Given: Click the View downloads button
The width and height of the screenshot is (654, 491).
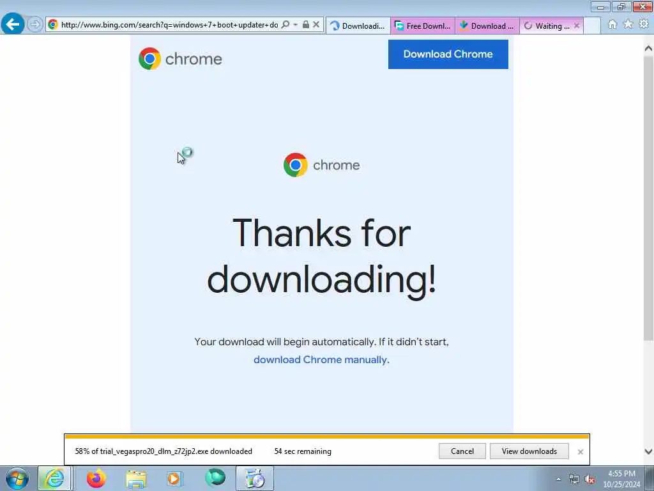Looking at the screenshot, I should point(529,451).
